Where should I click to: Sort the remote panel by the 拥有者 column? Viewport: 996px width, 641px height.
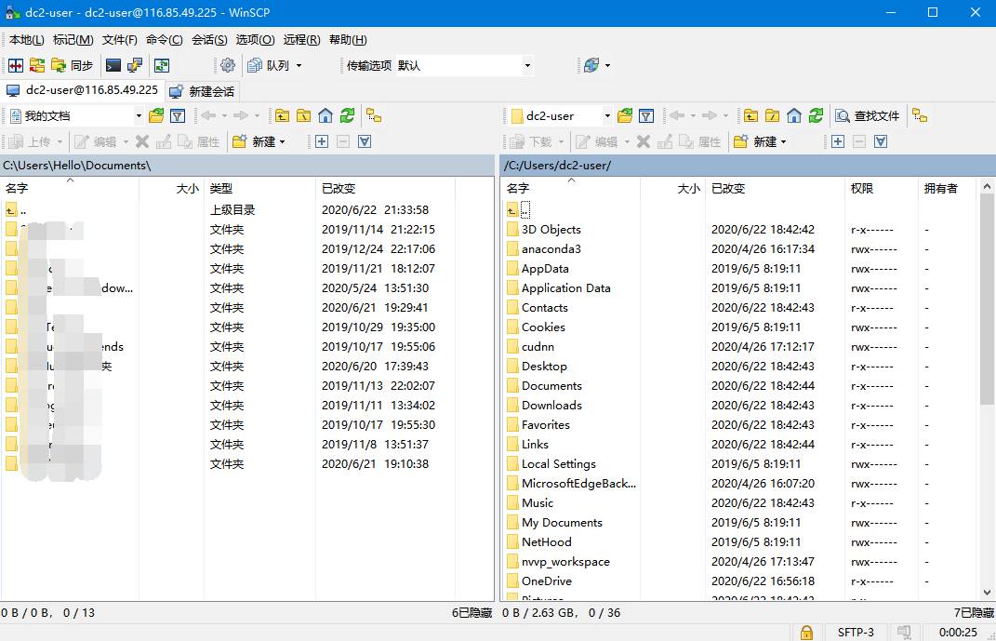point(947,188)
